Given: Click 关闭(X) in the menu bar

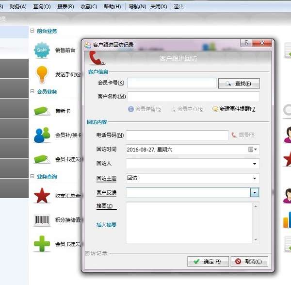Looking at the screenshot, I should pos(159,7).
